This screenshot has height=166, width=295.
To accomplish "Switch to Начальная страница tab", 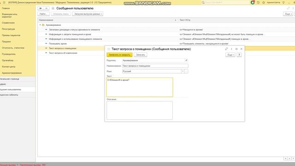I will coord(18,79).
